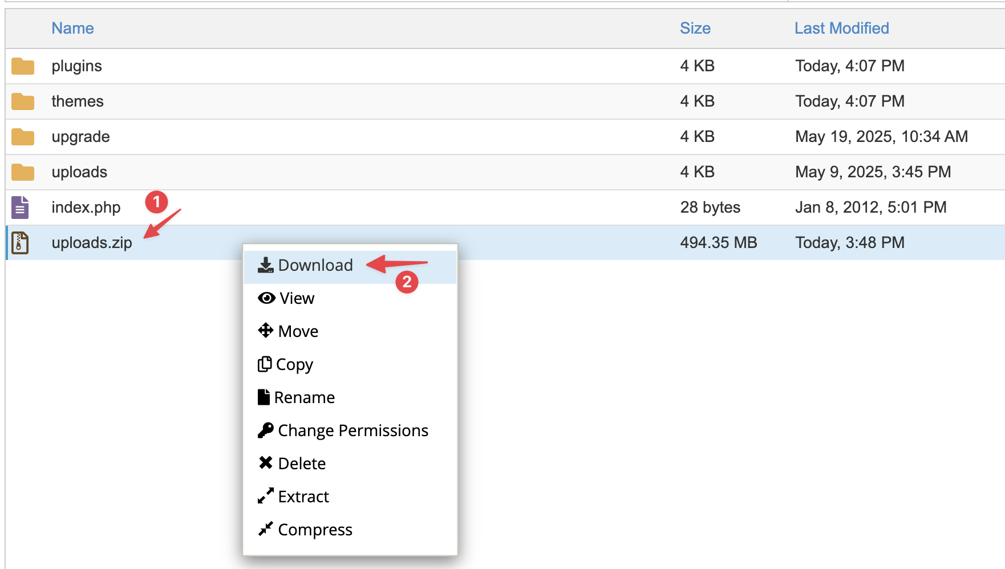Select the themes folder name
Image resolution: width=1005 pixels, height=569 pixels.
click(x=78, y=101)
